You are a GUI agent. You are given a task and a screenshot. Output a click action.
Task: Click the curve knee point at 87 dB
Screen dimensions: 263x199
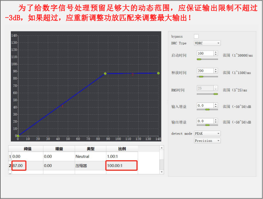(x=105, y=74)
